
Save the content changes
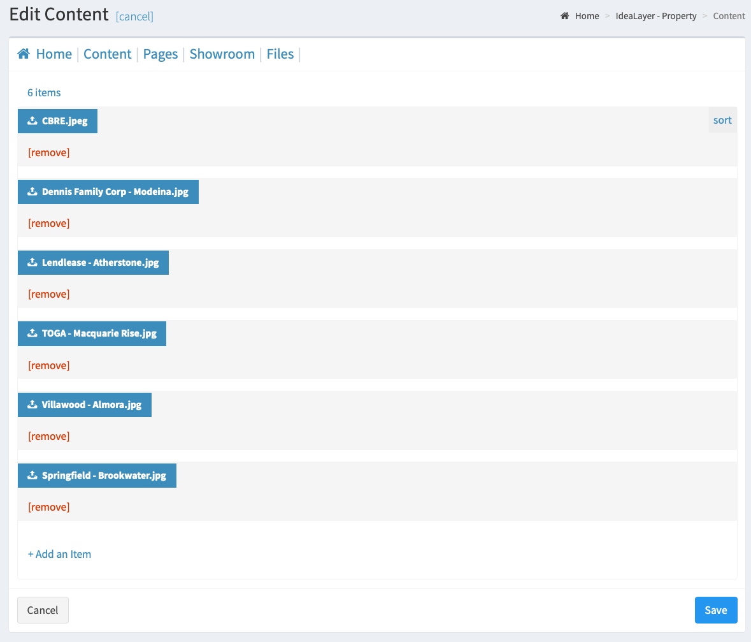click(716, 610)
